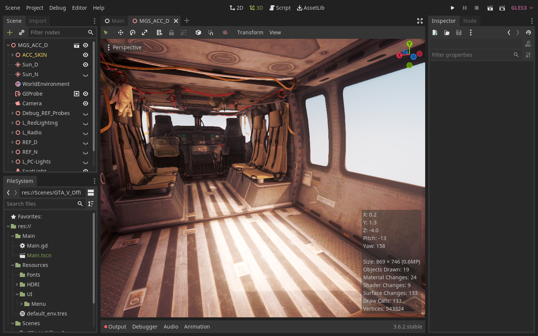Instance a child scene with link icon
538x336 pixels.
[22, 32]
